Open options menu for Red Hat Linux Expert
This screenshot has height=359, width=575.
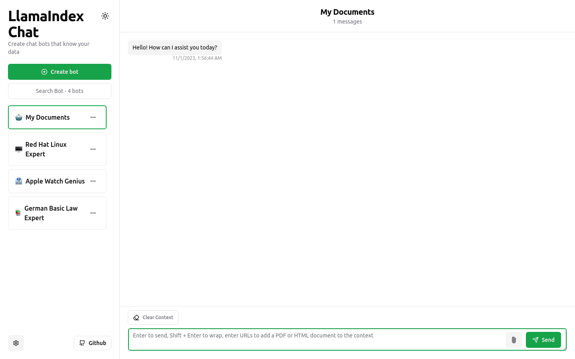93,149
